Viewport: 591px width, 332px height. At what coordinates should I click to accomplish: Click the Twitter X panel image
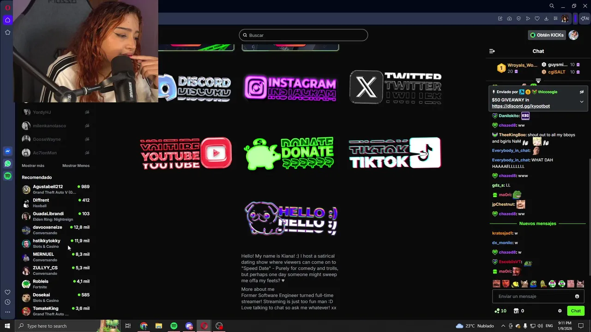pos(396,87)
